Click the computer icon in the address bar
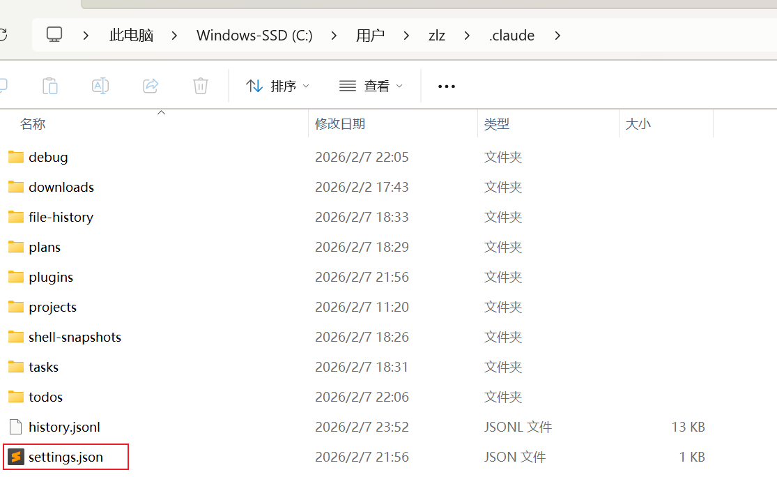Image resolution: width=777 pixels, height=477 pixels. (x=54, y=35)
